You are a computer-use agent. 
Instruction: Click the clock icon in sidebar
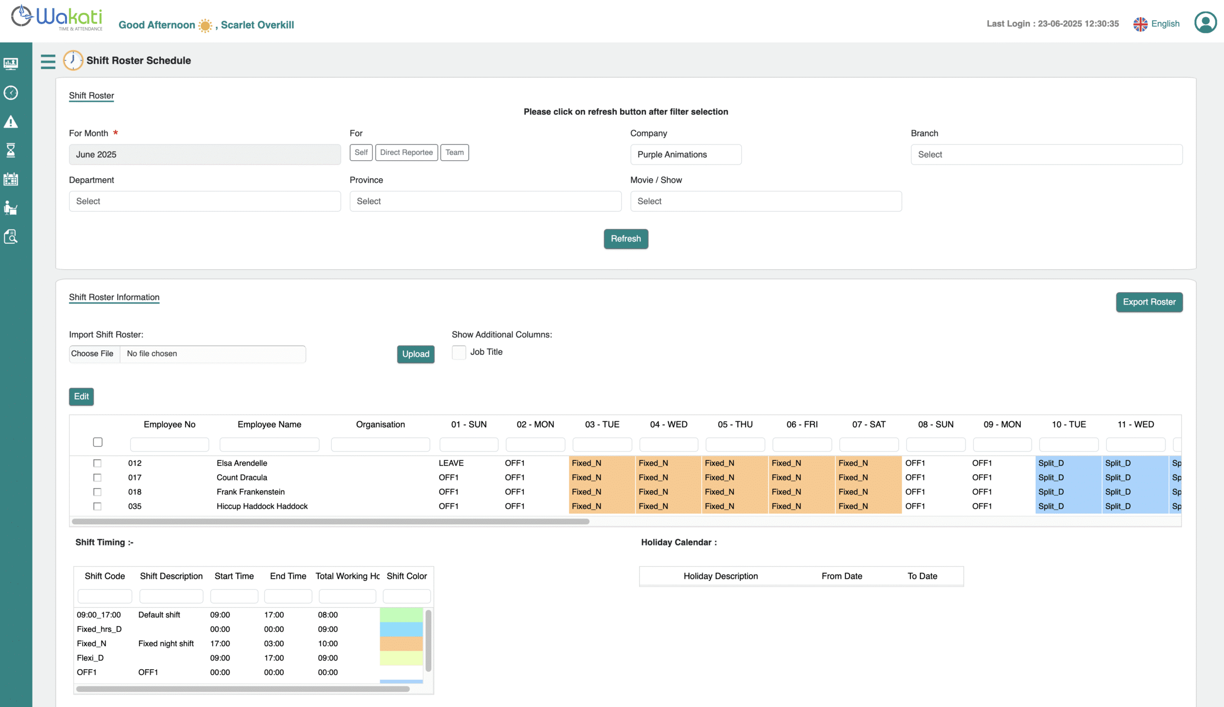11,93
